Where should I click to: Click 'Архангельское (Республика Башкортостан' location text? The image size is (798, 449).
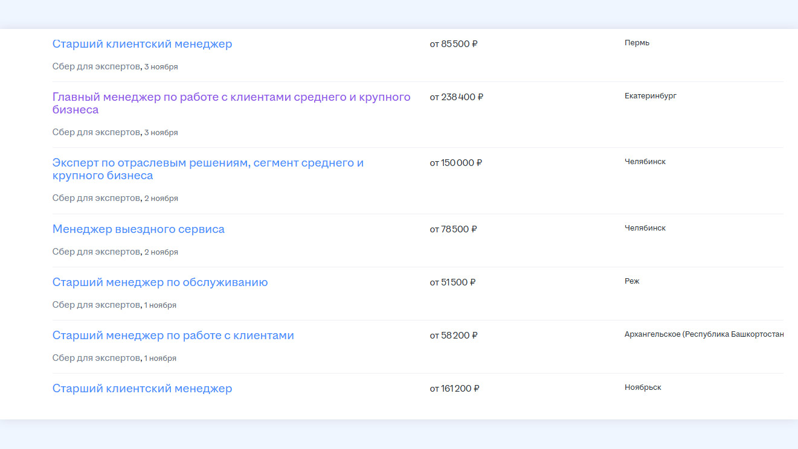[x=704, y=334]
